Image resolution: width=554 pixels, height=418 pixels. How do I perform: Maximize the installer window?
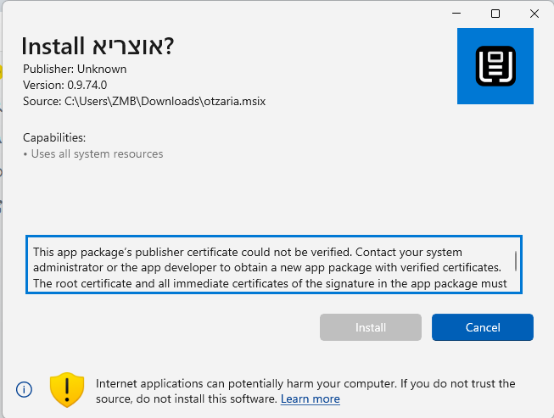[x=495, y=14]
